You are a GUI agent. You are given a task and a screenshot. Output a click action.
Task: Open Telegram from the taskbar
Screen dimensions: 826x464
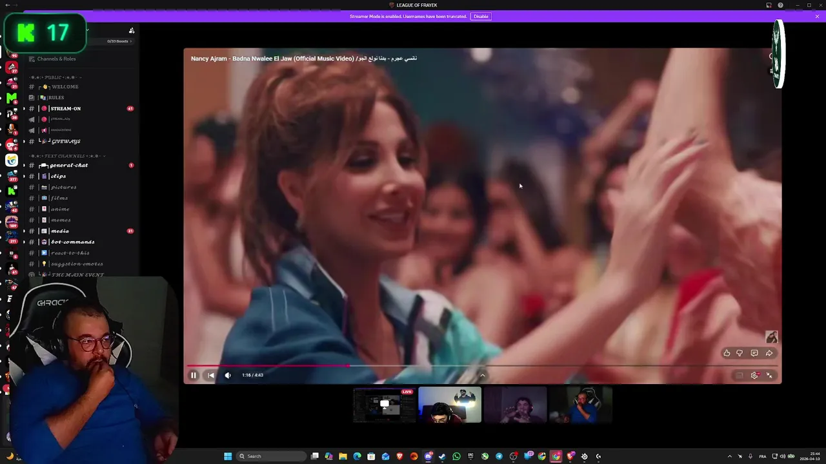pyautogui.click(x=499, y=456)
